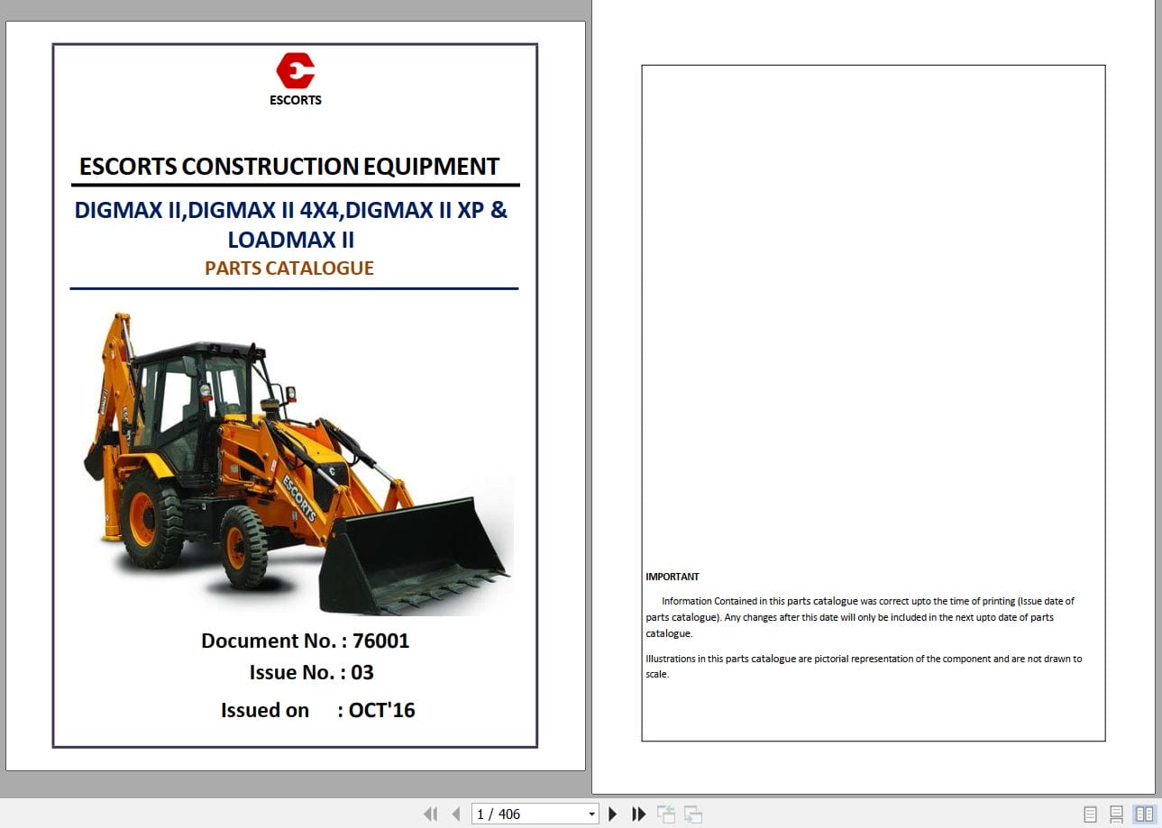Click the IMPORTANT heading on second page

(x=672, y=577)
